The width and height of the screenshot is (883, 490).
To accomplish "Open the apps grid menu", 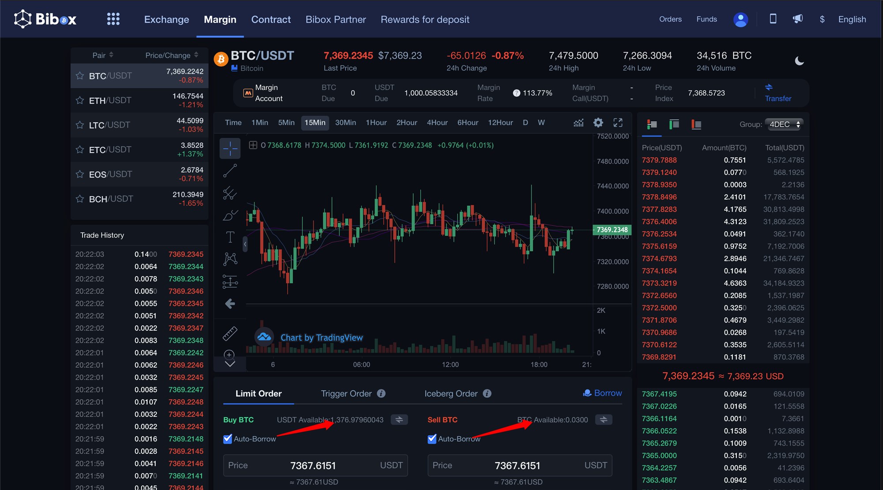I will pos(113,19).
